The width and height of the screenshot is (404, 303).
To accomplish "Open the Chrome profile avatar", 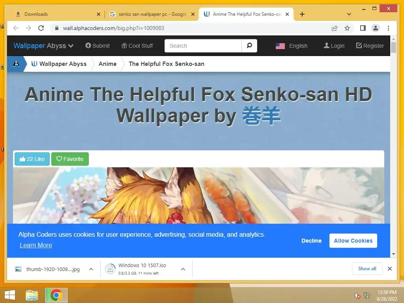I will [376, 28].
